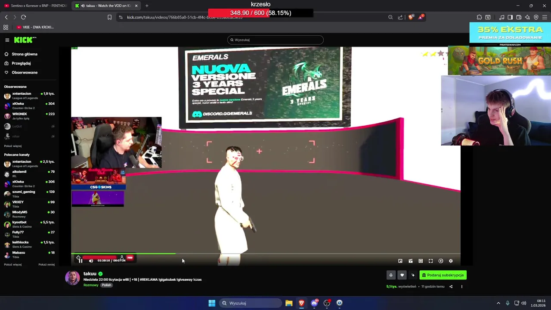The height and width of the screenshot is (310, 551).
Task: Expand recommended channels with Pokaż więcej
Action: 13,264
